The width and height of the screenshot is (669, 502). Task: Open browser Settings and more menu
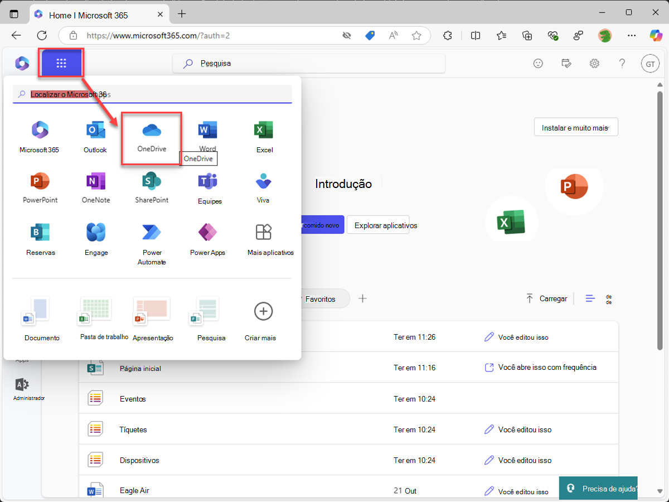pyautogui.click(x=632, y=36)
